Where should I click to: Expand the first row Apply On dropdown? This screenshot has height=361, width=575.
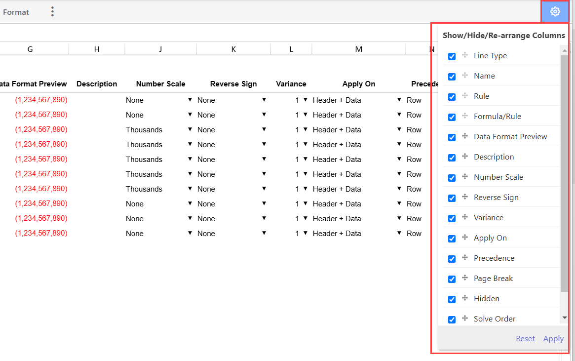[x=399, y=100]
